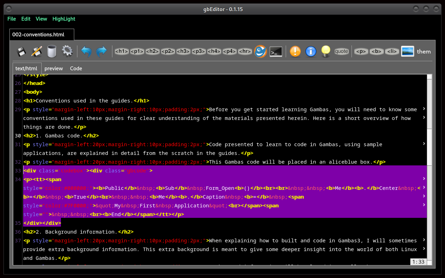This screenshot has height=278, width=445.
Task: Click the <li> list item button
Action: pos(392,51)
